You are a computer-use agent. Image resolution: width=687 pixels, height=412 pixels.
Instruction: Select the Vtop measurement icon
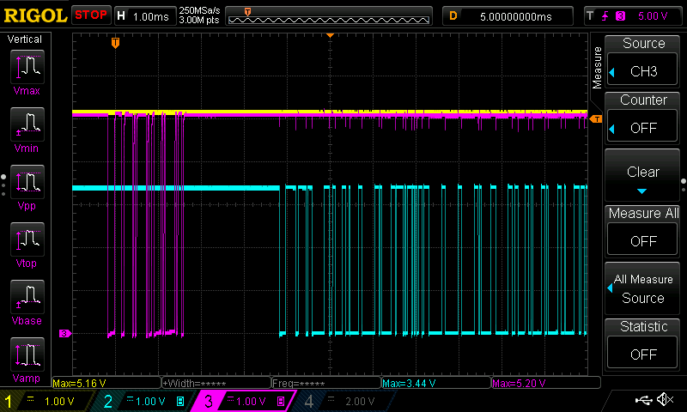click(27, 239)
